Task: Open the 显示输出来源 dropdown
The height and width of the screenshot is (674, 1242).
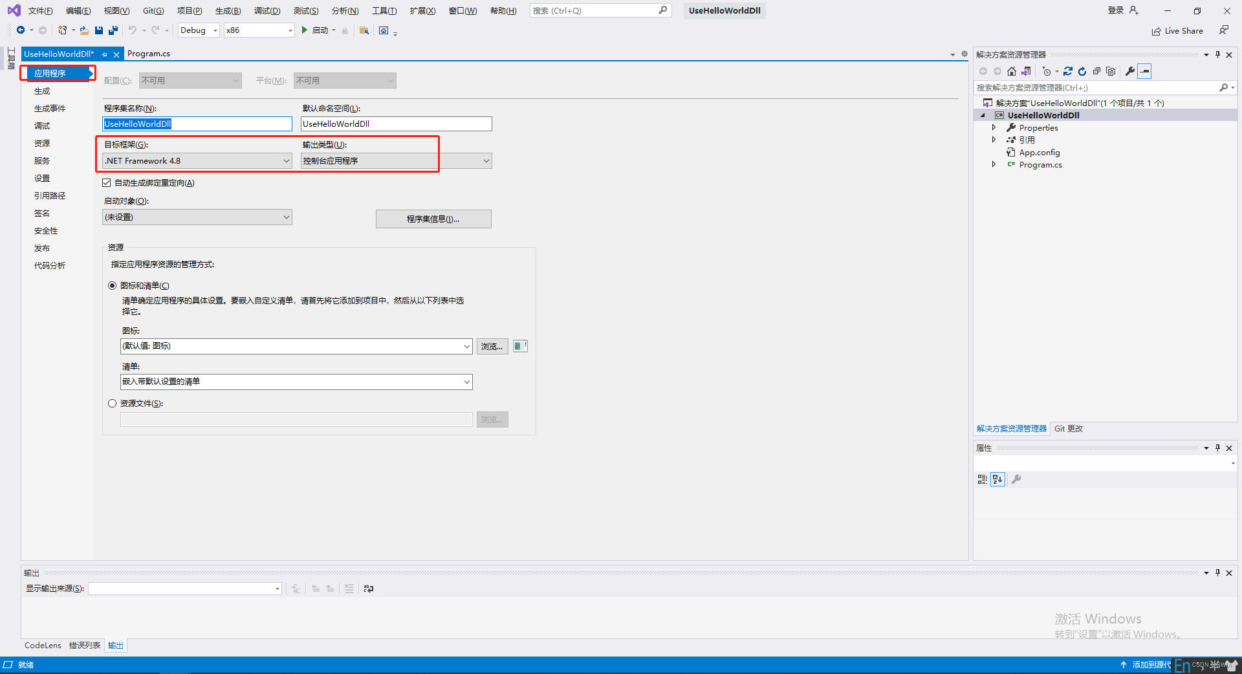Action: pyautogui.click(x=185, y=589)
